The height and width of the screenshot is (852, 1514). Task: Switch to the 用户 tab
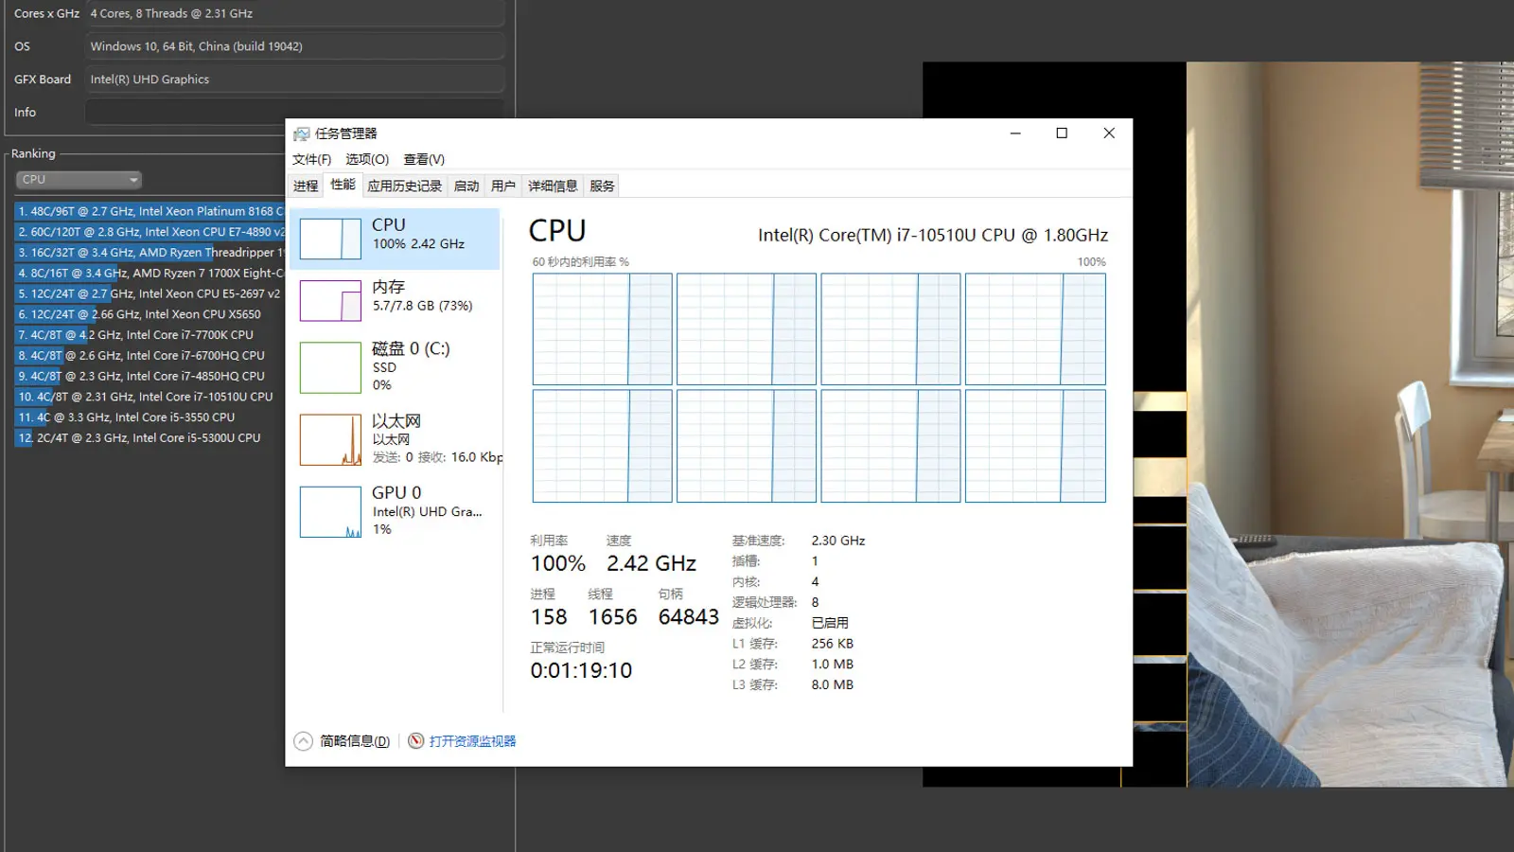503,186
